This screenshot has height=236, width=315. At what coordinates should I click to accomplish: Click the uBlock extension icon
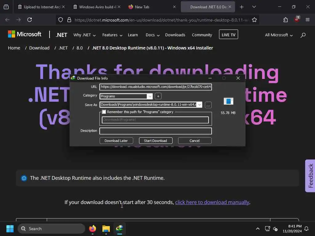pos(297,19)
